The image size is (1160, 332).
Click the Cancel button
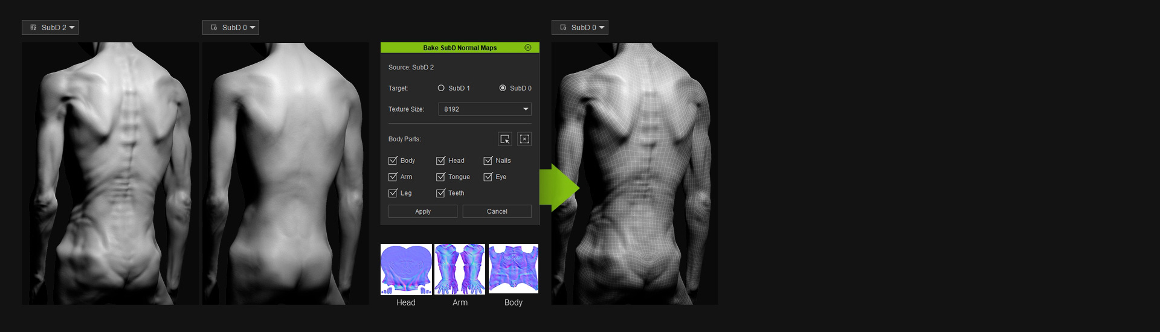497,211
